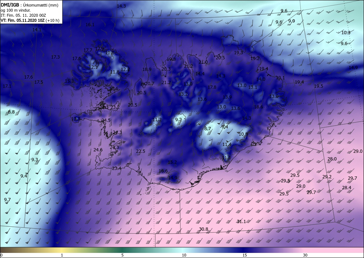The image size is (364, 258).
Task: Click the 28.4 value label
Action: (x=347, y=187)
